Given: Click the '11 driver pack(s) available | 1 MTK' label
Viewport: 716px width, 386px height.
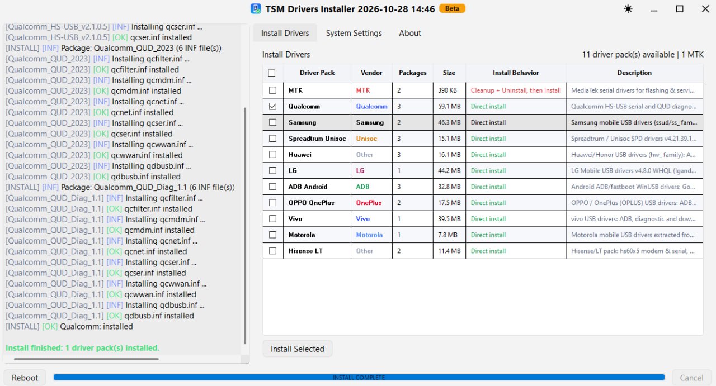Looking at the screenshot, I should coord(643,54).
